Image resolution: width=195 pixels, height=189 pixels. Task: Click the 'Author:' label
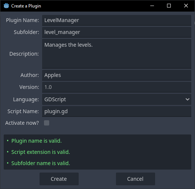coord(30,75)
